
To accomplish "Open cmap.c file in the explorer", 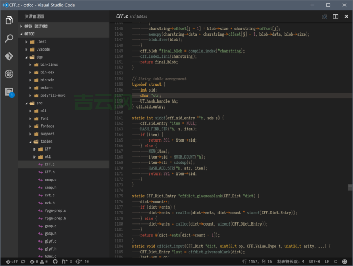I will coord(51,180).
